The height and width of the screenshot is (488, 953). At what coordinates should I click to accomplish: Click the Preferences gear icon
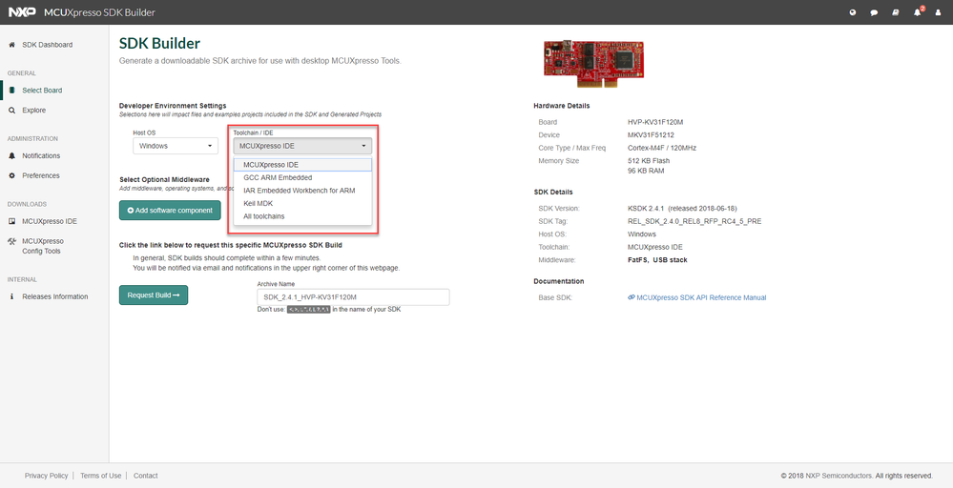11,176
